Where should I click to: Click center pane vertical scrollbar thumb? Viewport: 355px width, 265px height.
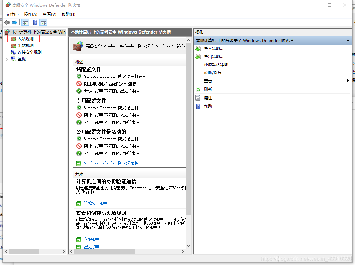[x=188, y=129]
